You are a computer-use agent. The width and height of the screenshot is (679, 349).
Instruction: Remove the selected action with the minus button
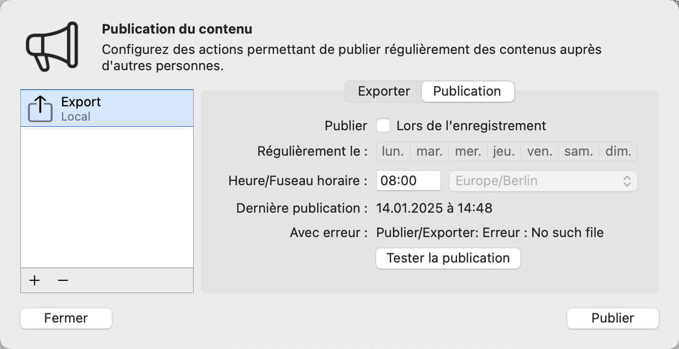point(63,280)
